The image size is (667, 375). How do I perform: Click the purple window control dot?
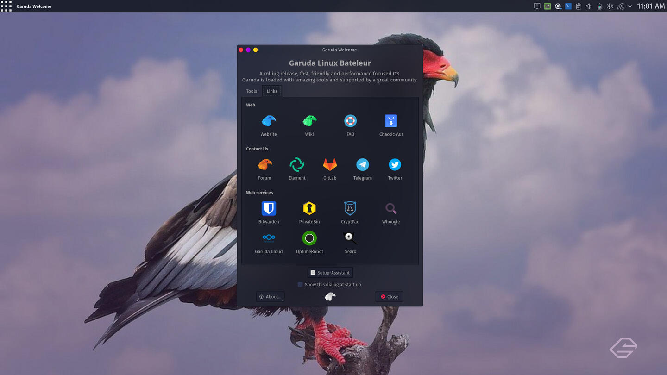(x=248, y=50)
